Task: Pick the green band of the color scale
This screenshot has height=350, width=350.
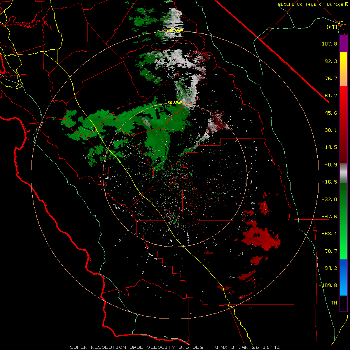Action: (343, 221)
